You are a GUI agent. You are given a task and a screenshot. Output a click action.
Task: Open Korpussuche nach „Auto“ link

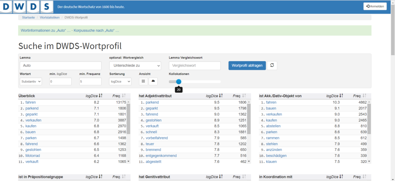coord(96,30)
